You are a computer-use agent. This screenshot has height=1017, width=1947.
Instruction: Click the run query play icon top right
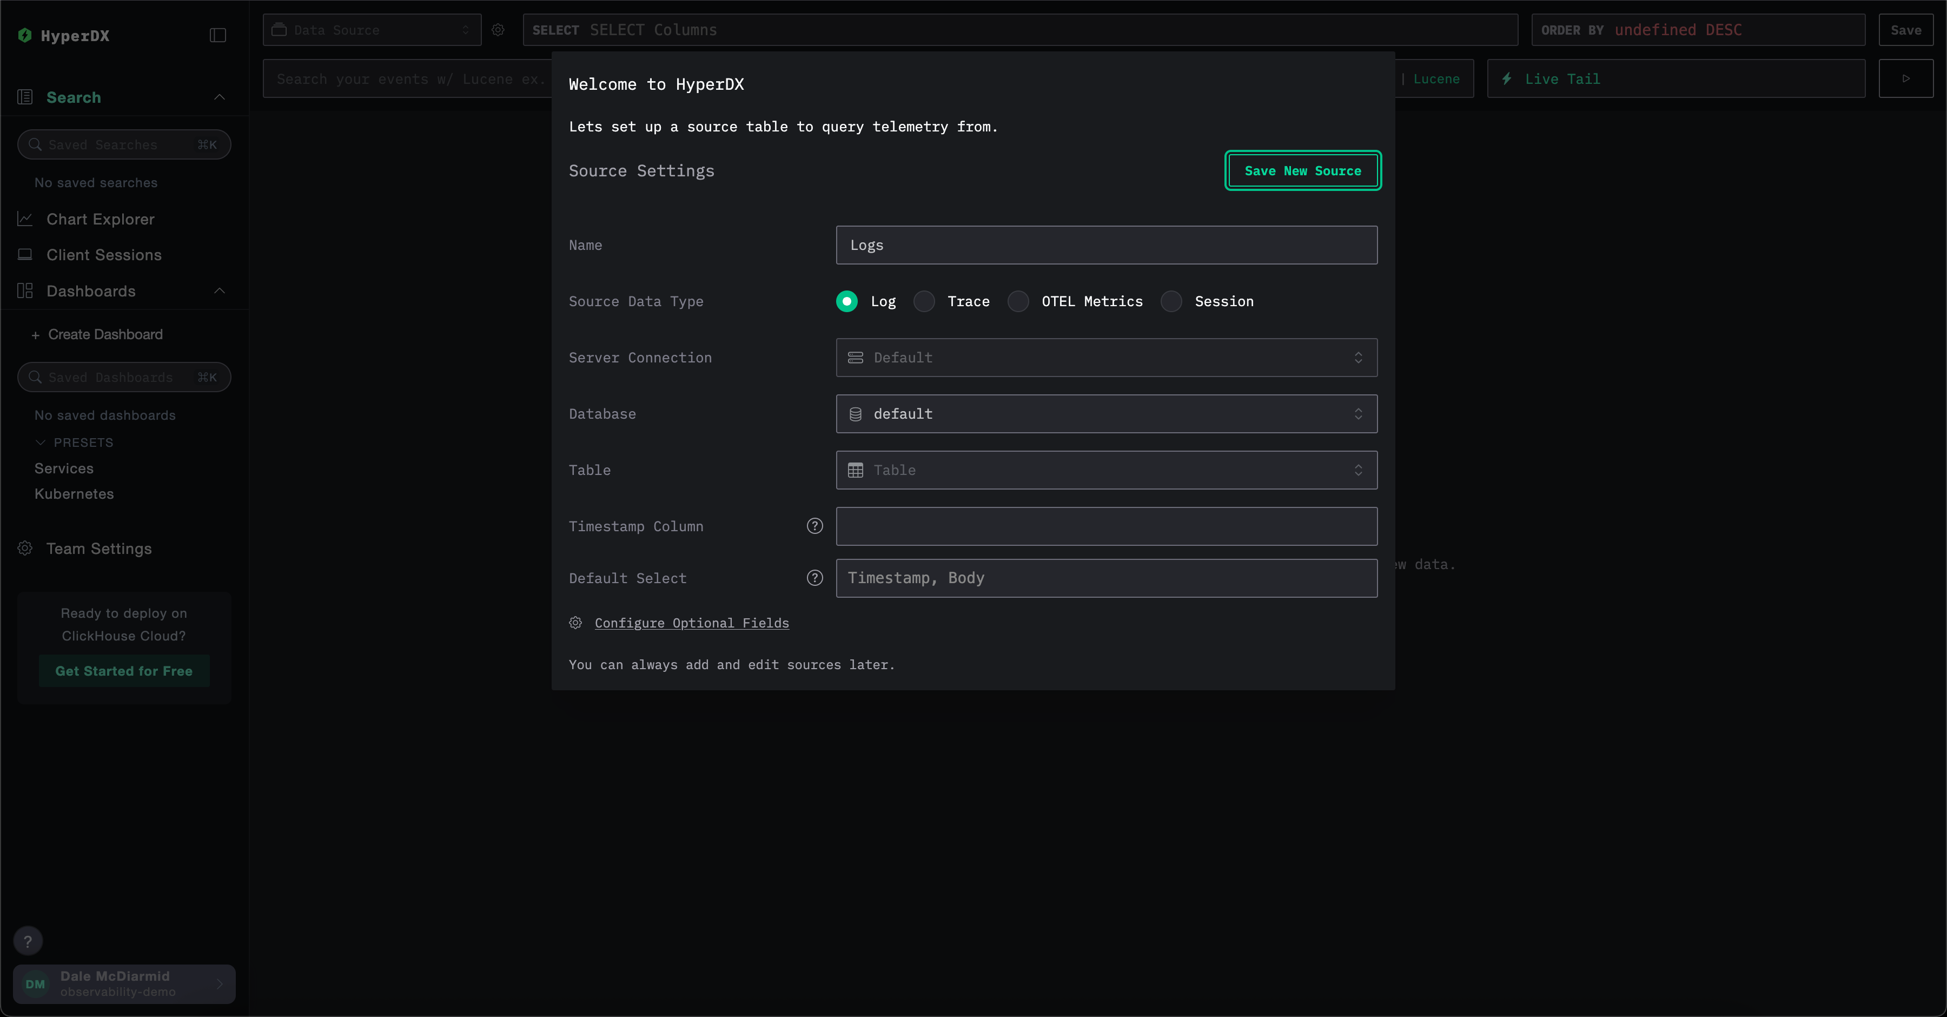(1905, 78)
